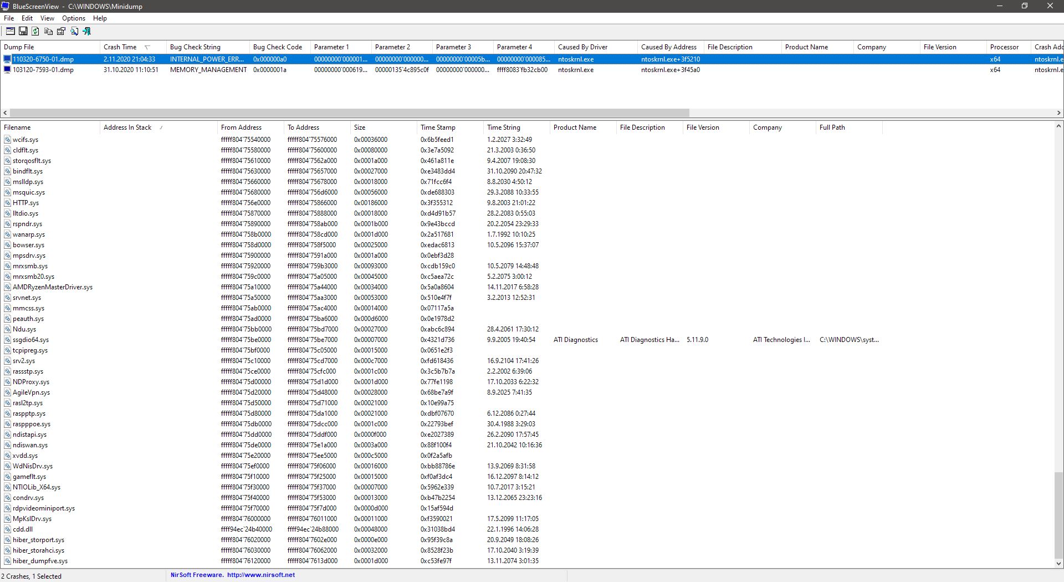
Task: Click the Save (floppy disk) toolbar icon
Action: (23, 32)
